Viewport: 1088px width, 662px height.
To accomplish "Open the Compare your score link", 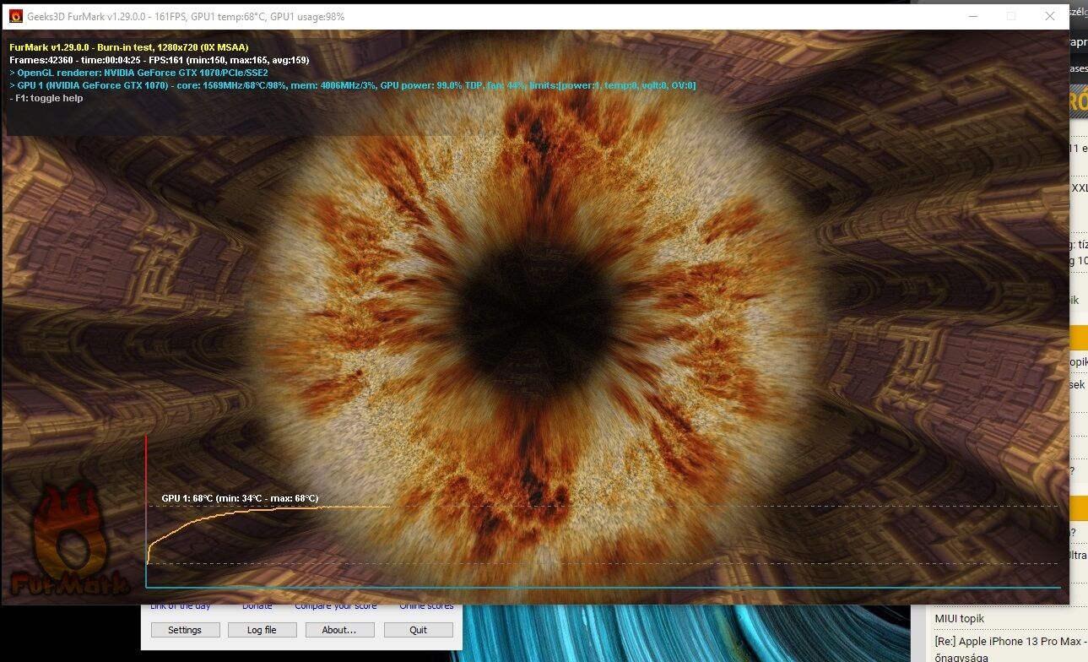I will point(336,606).
